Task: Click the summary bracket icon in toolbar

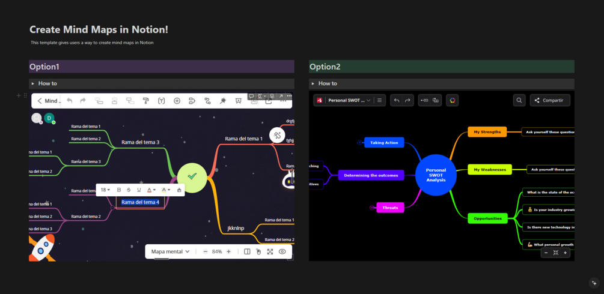Action: pos(192,101)
